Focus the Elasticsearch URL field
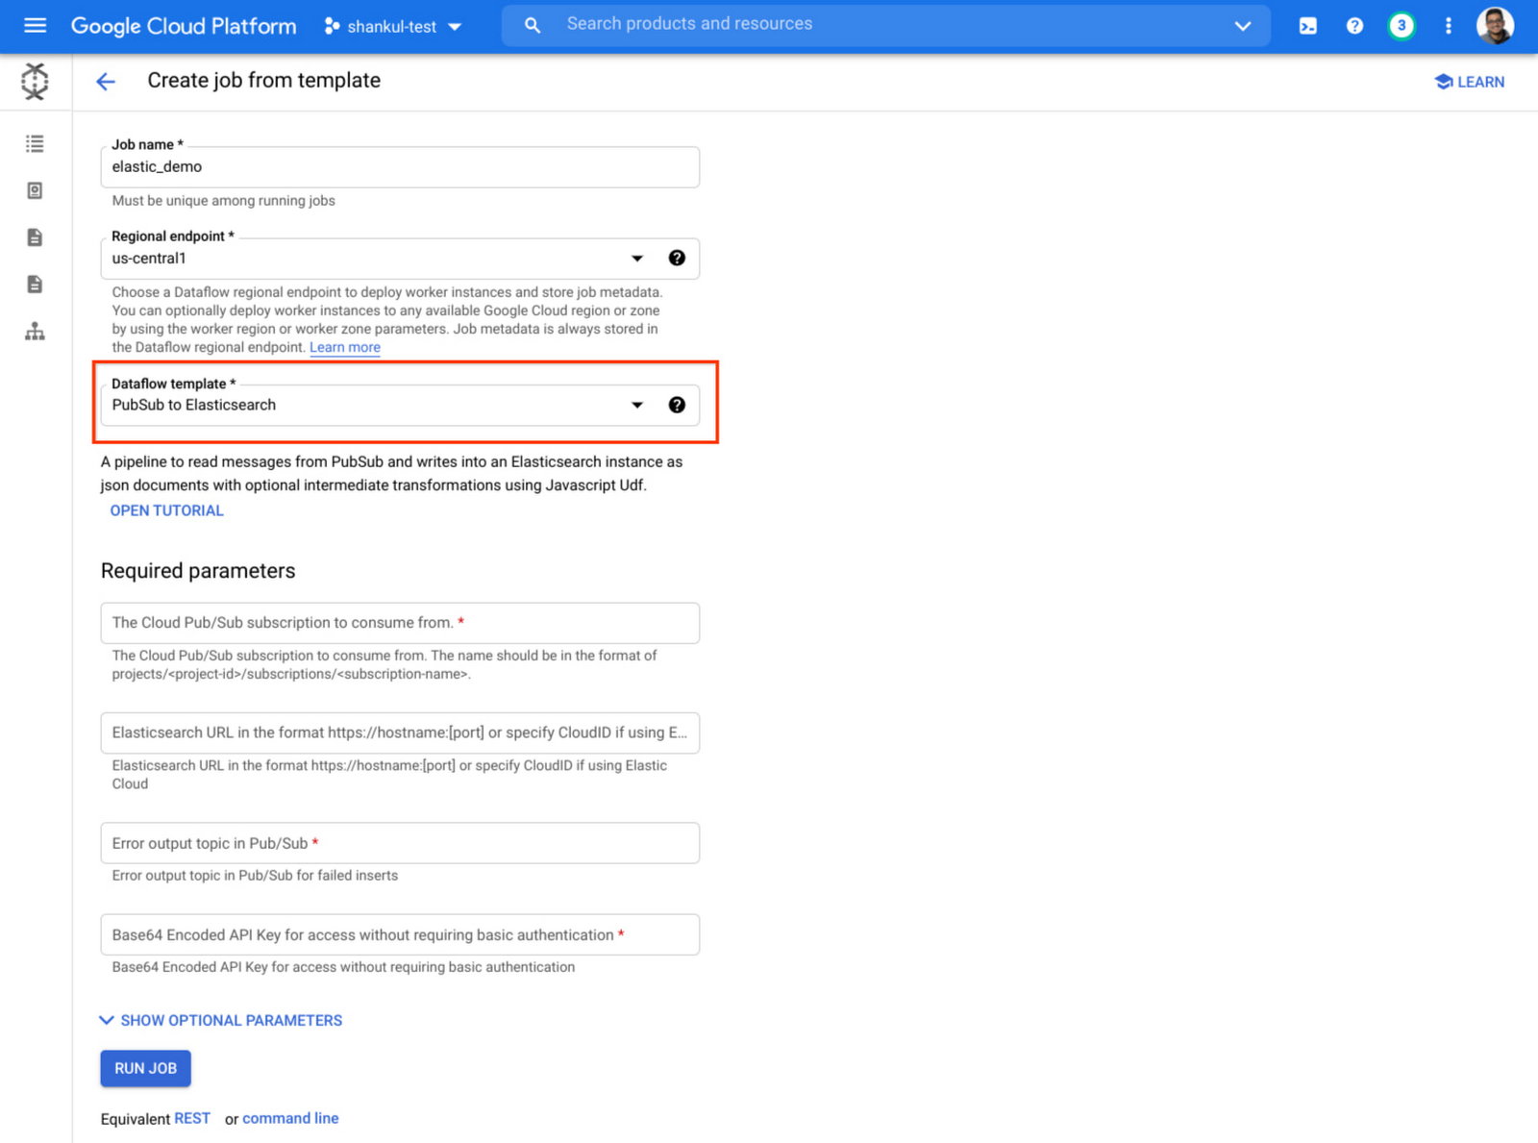 point(400,733)
